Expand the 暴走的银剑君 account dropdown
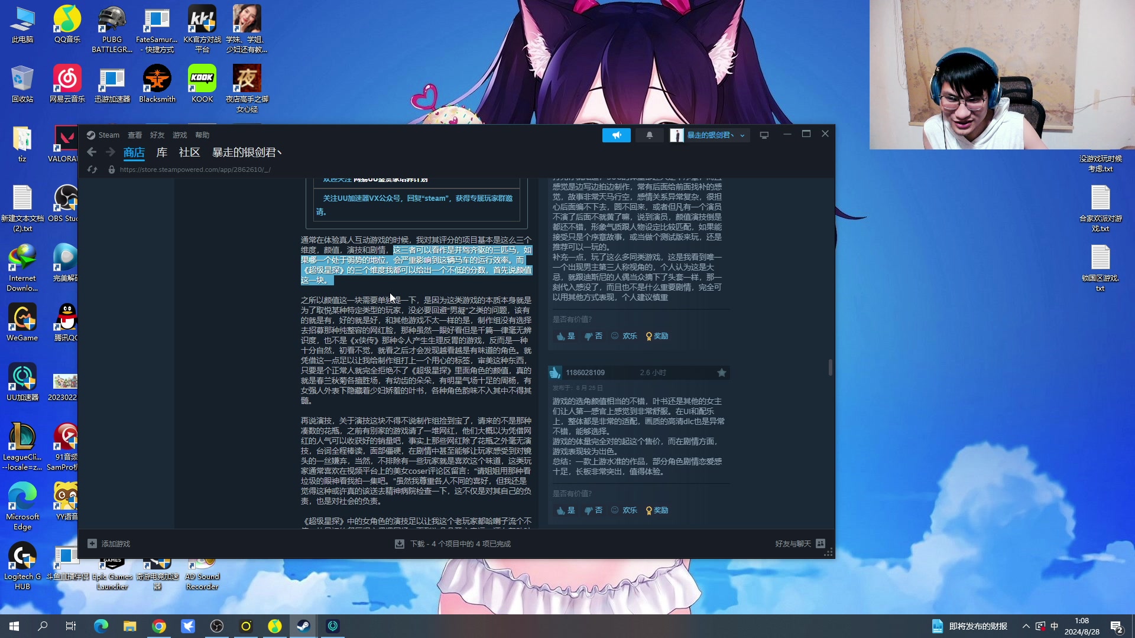1135x638 pixels. (742, 135)
